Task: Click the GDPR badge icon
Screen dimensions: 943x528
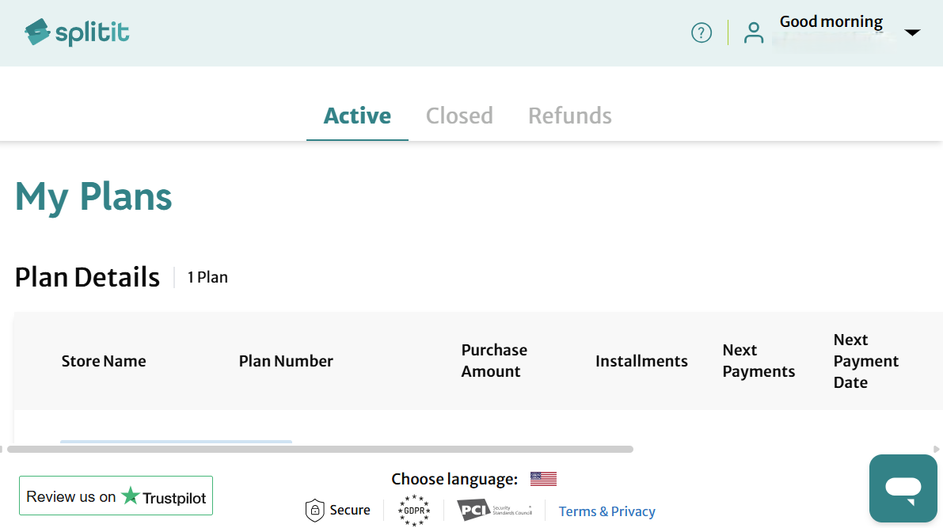Action: [414, 511]
